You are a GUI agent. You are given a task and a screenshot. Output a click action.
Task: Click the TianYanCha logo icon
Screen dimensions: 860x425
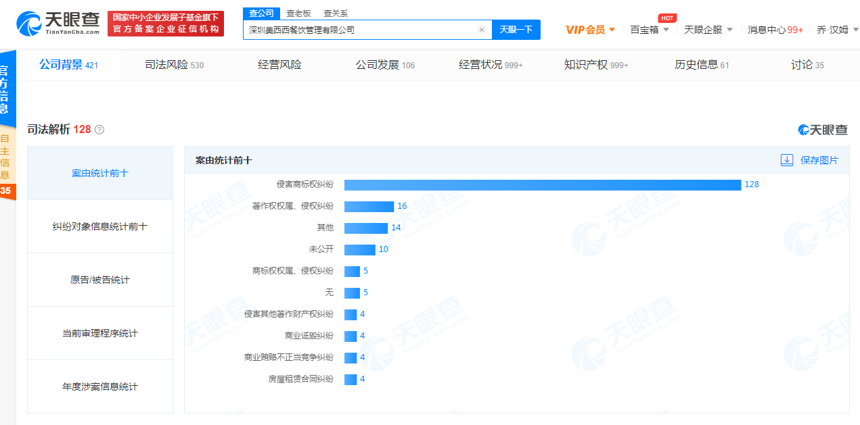(28, 25)
